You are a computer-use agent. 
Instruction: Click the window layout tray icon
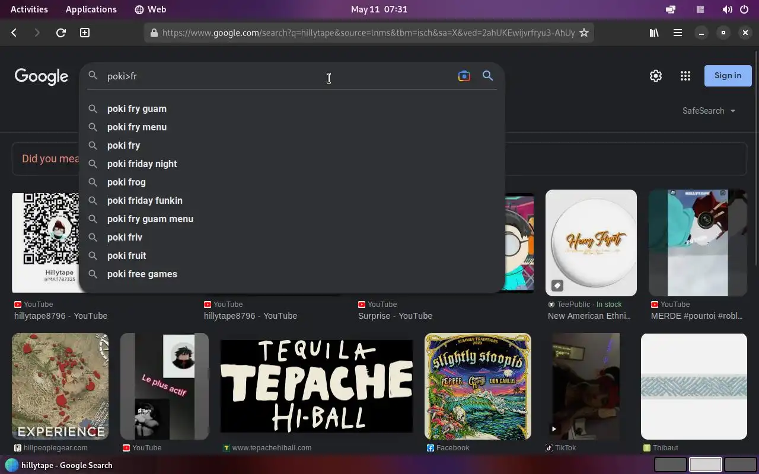click(700, 9)
